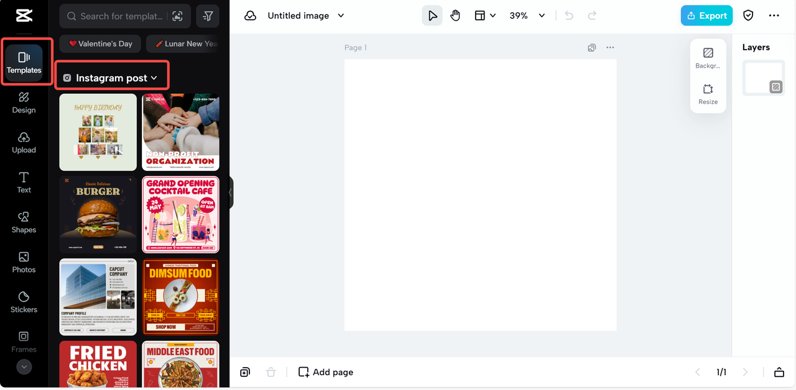Click the redo arrow

click(x=592, y=16)
